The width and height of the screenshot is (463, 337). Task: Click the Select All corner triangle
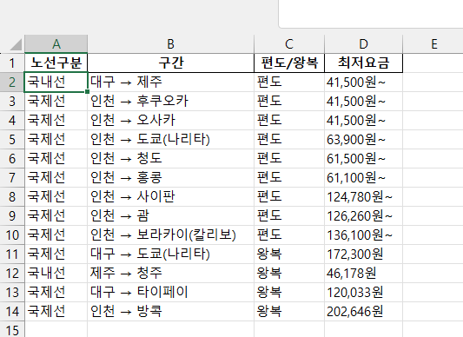point(16,44)
